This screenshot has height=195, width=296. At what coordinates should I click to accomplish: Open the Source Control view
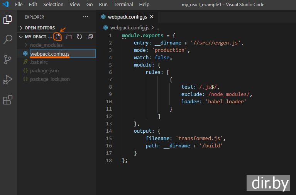[8, 59]
